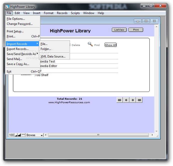Viewport: 173px width, 166px height.
Task: Open the Records menu
Action: pos(62,13)
